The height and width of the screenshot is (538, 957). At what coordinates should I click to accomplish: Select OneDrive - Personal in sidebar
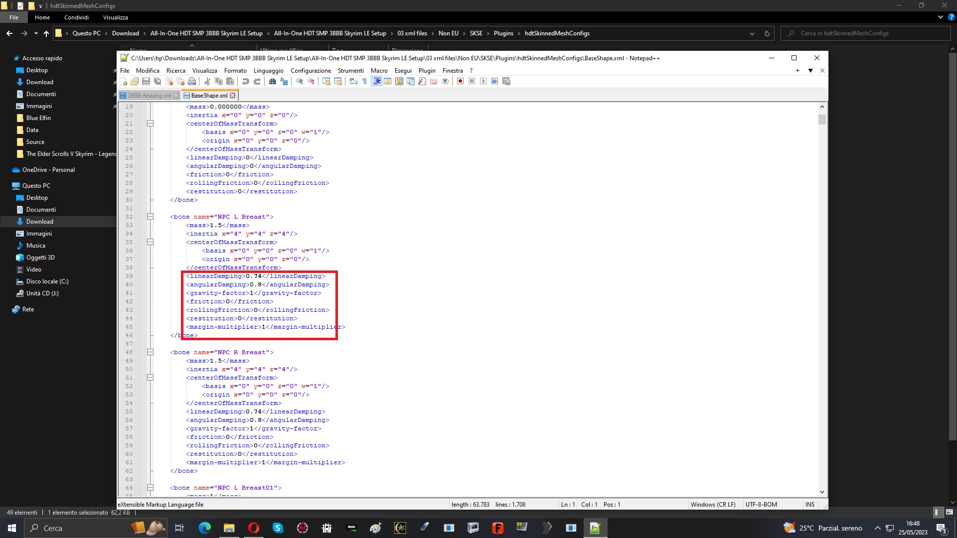[x=48, y=170]
